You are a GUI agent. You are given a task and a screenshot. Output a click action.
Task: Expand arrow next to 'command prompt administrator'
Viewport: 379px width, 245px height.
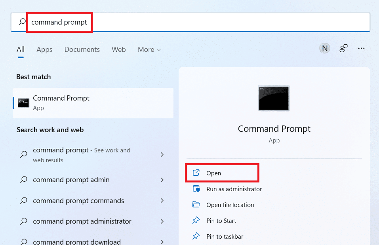coord(162,221)
